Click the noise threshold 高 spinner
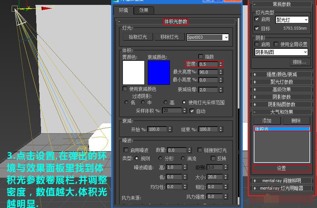This screenshot has height=208, width=317. (185, 167)
